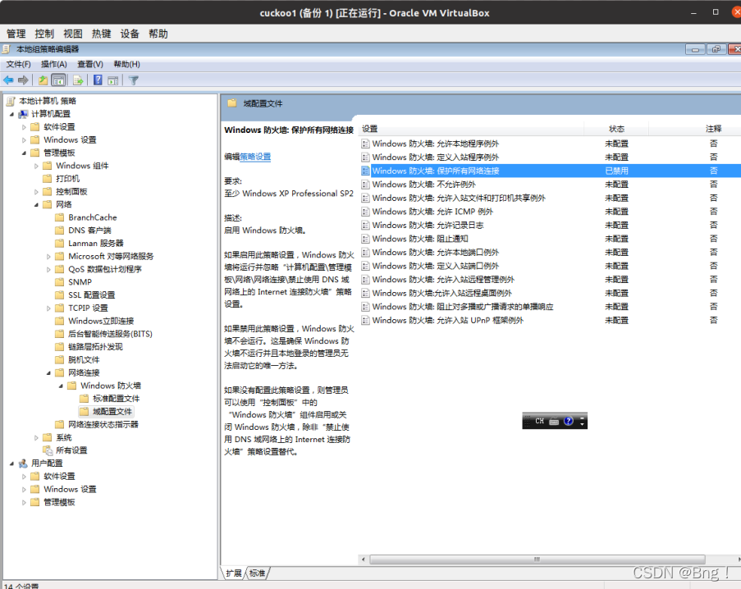Click the 域配置文件 header folder icon
The height and width of the screenshot is (589, 741).
coord(232,103)
